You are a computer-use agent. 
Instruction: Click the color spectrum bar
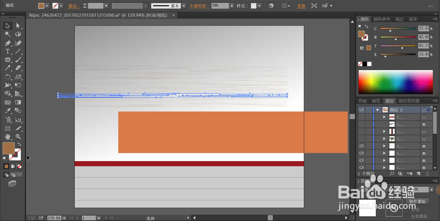[396, 82]
